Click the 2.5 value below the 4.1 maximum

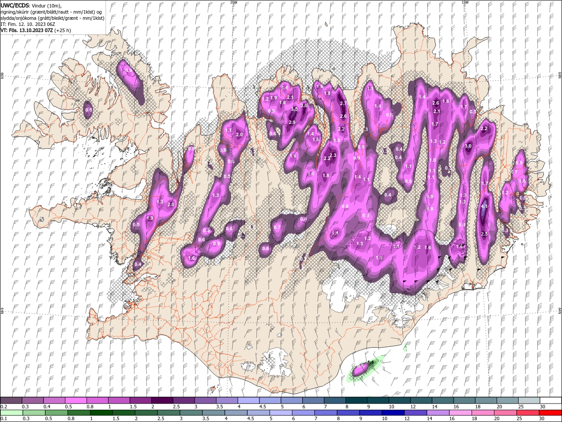484,234
